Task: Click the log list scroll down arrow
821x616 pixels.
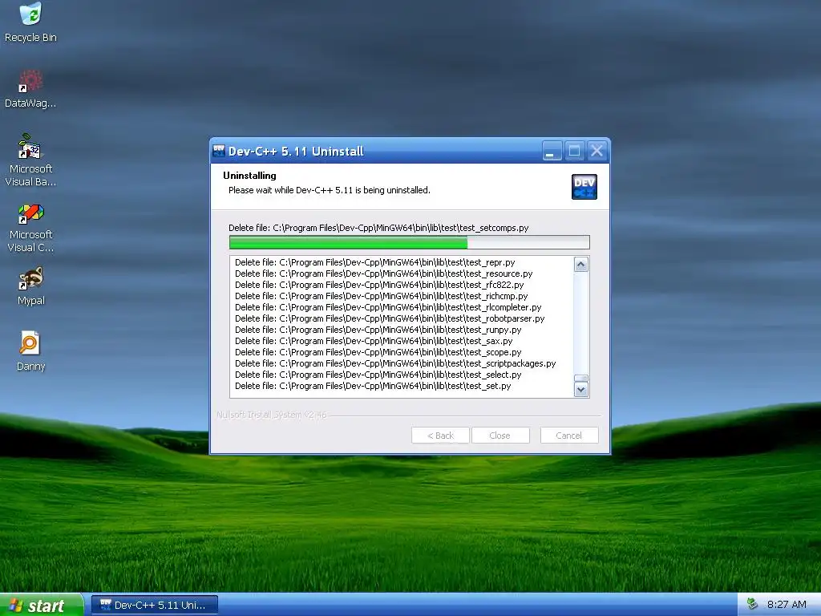Action: pyautogui.click(x=581, y=390)
